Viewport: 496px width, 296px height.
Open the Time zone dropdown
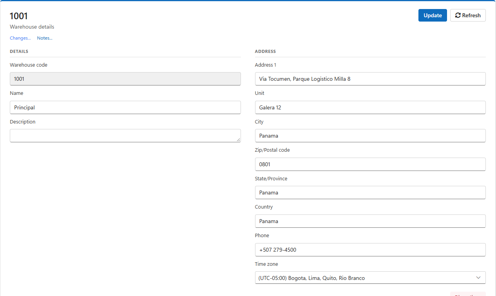tap(370, 278)
